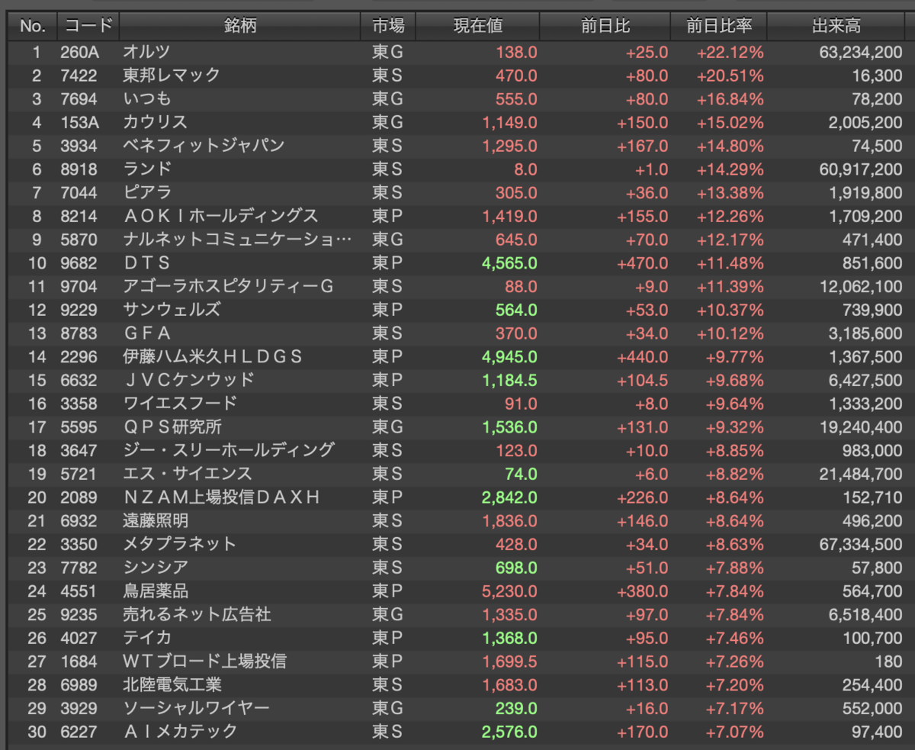
Task: Sort by the 出来高 column header
Action: point(836,26)
